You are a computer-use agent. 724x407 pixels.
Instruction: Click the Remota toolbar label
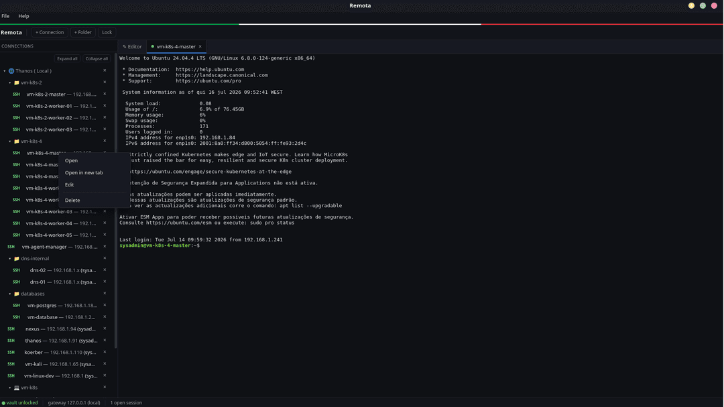[11, 32]
